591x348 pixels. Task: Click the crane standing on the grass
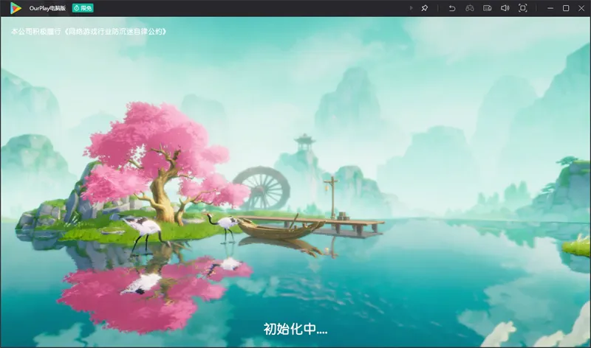pyautogui.click(x=144, y=229)
